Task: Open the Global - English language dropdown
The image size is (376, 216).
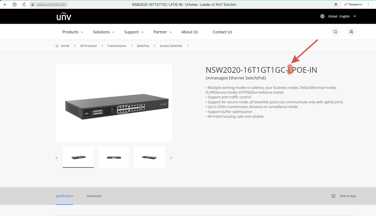Action: [342, 16]
